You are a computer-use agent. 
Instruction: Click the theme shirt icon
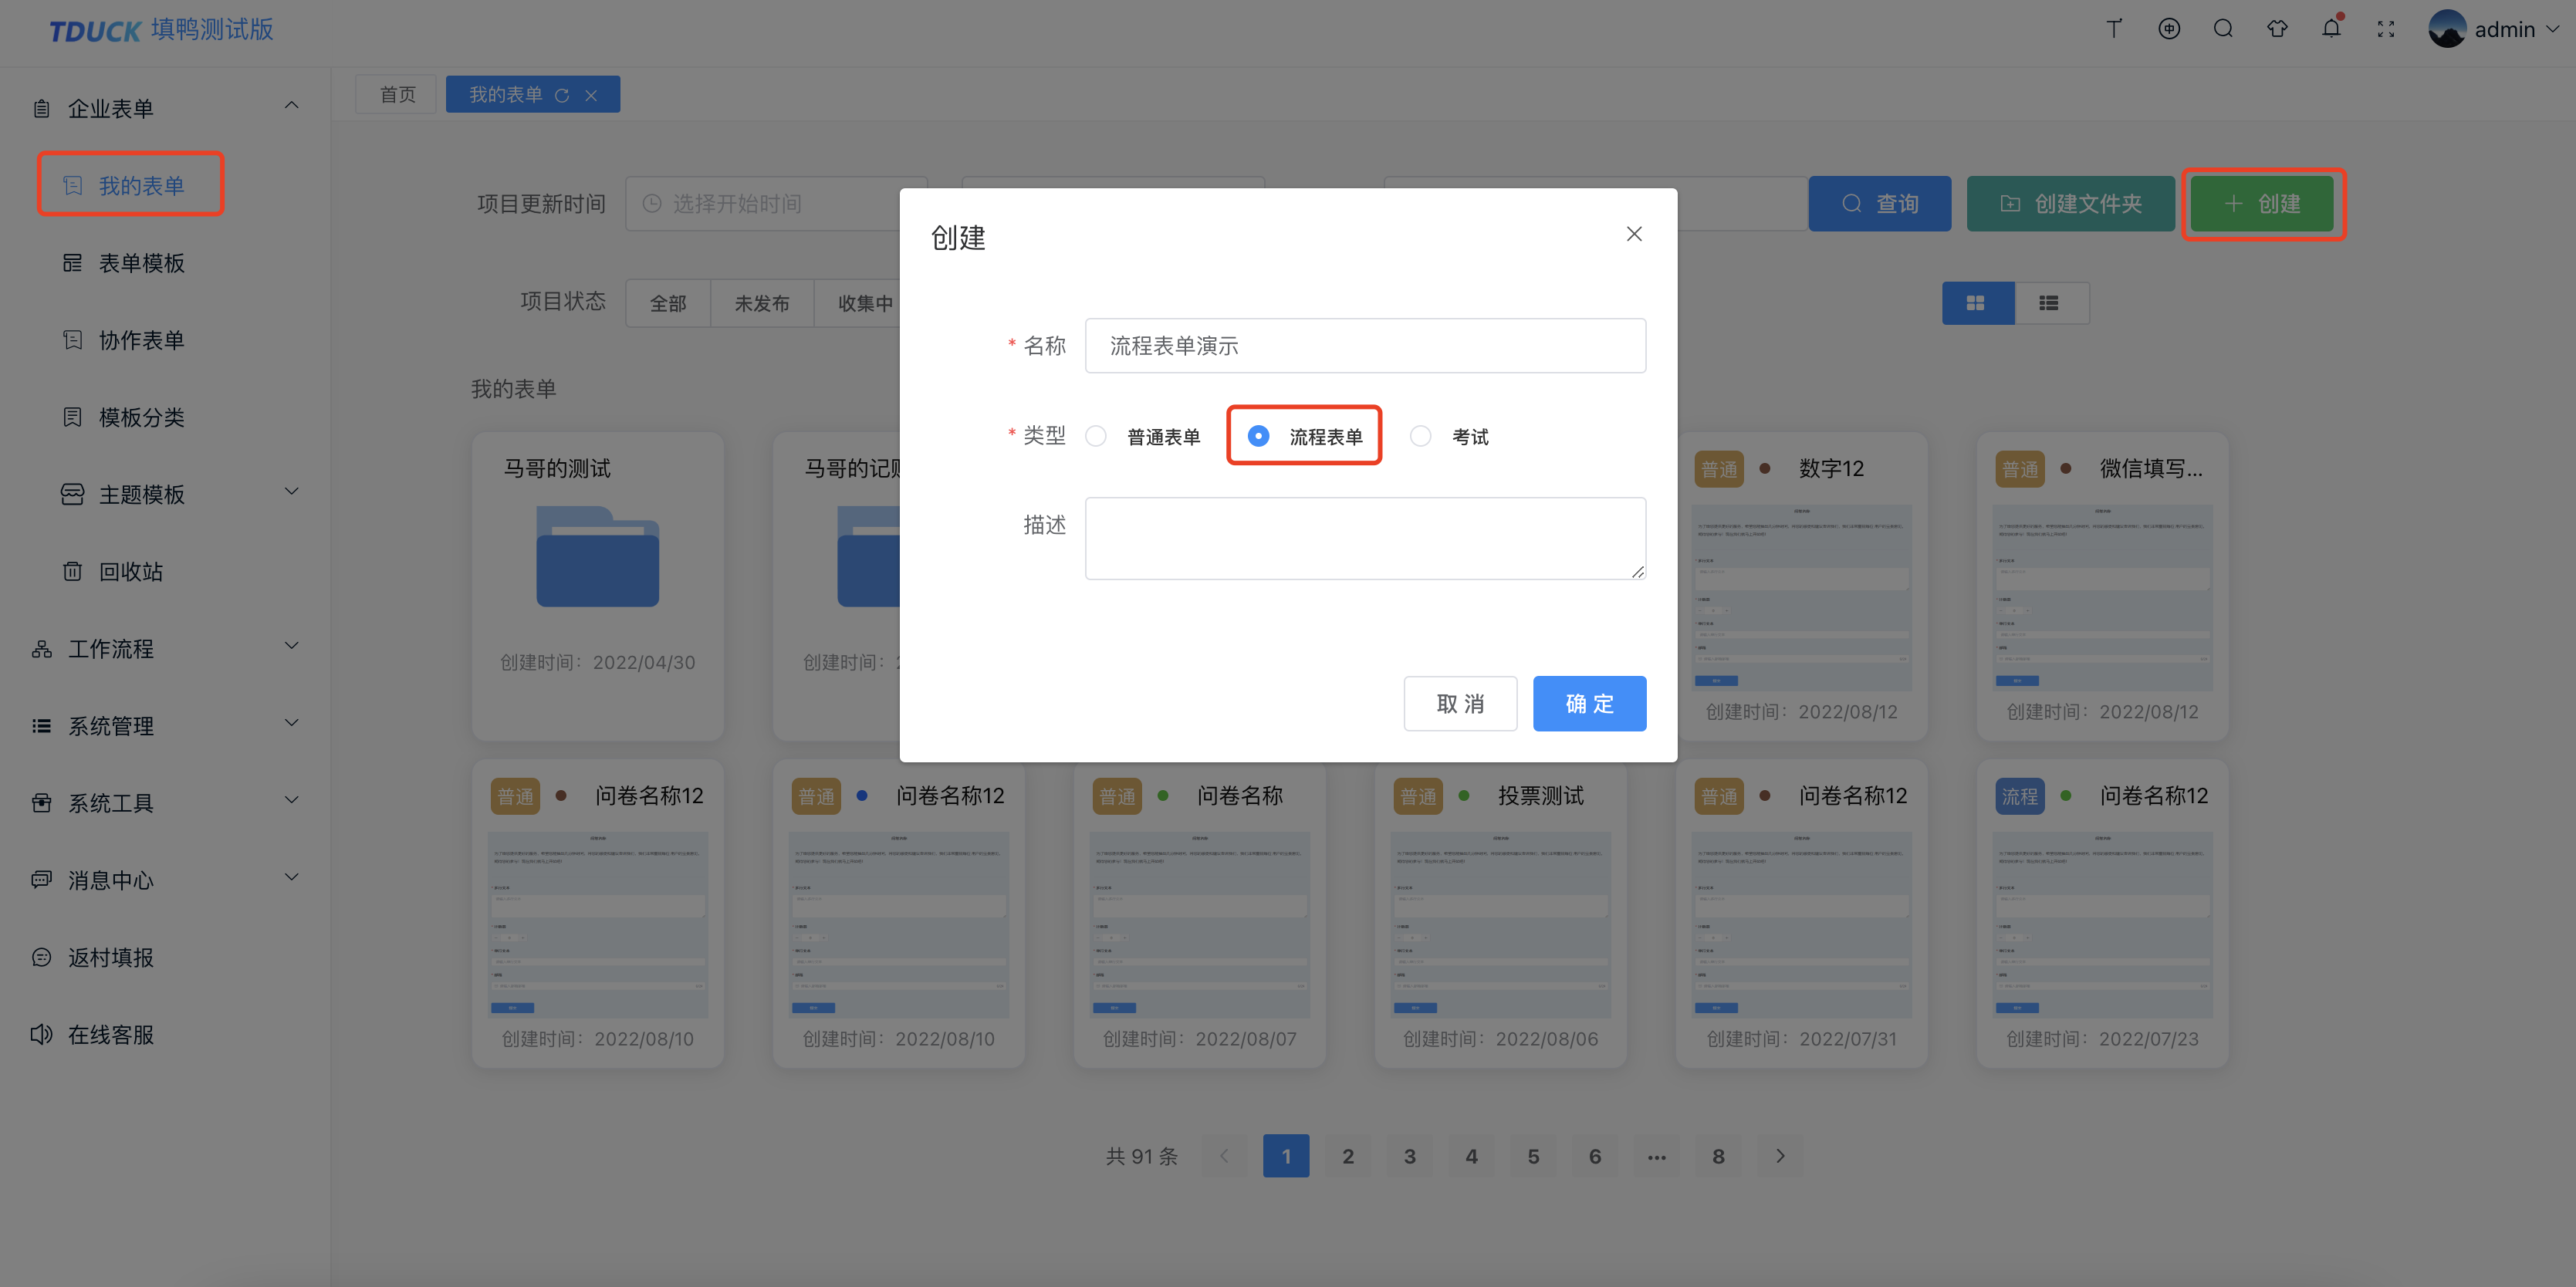pos(2277,28)
